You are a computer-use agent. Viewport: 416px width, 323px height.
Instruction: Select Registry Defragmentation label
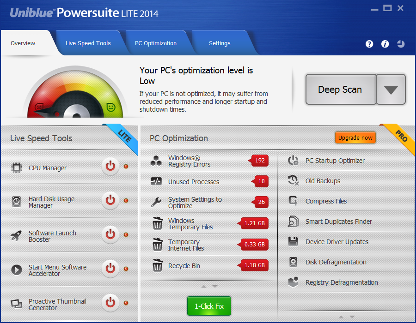342,282
